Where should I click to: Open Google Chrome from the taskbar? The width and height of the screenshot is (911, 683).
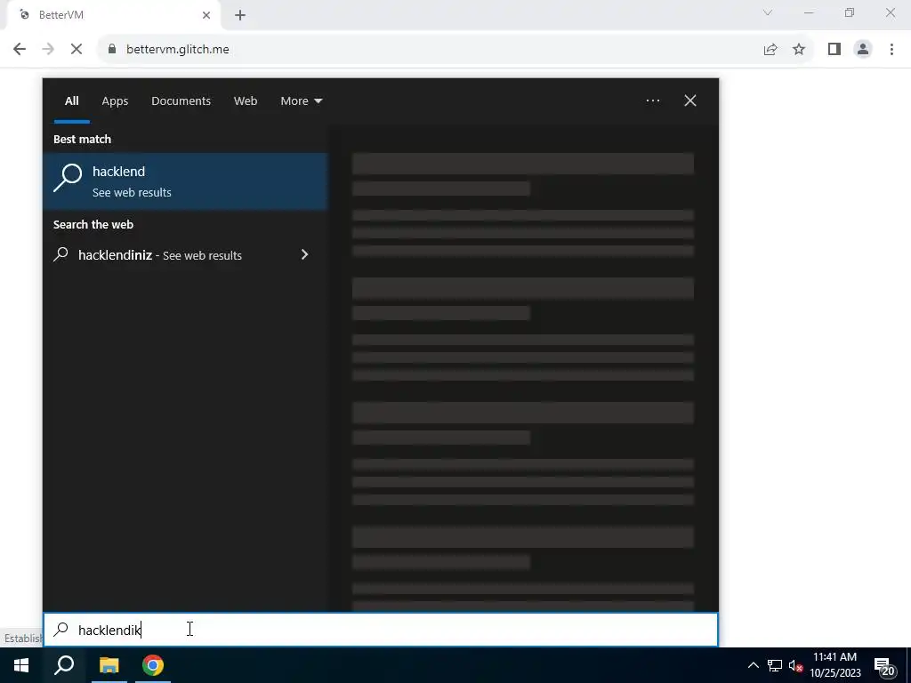[153, 665]
